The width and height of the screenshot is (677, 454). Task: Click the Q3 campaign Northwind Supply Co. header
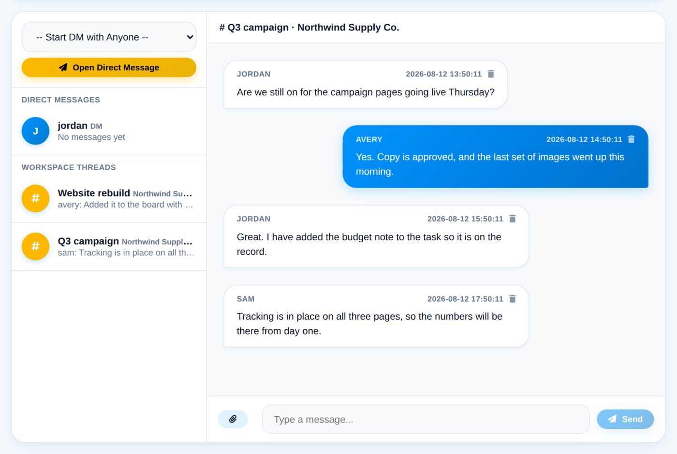[309, 28]
